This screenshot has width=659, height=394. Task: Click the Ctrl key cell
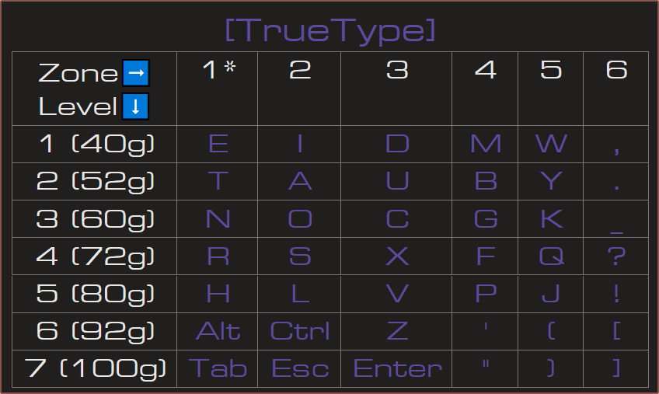(299, 331)
